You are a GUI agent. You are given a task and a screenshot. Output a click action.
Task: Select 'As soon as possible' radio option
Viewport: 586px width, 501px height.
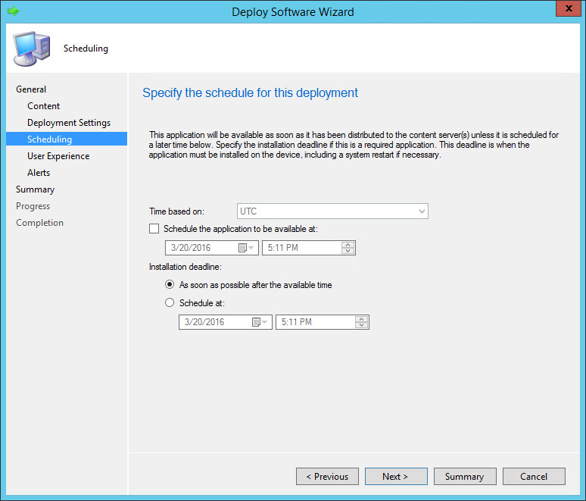(x=170, y=285)
